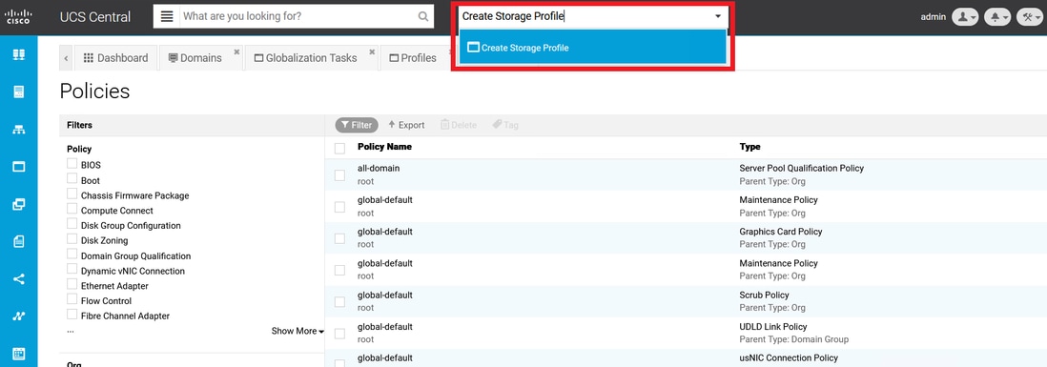Image resolution: width=1047 pixels, height=367 pixels.
Task: Go to the Dashboard tab
Action: point(115,58)
